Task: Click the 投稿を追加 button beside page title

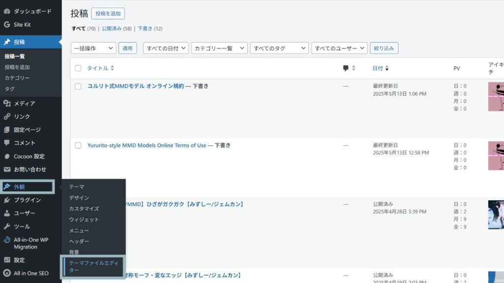Action: (x=108, y=13)
